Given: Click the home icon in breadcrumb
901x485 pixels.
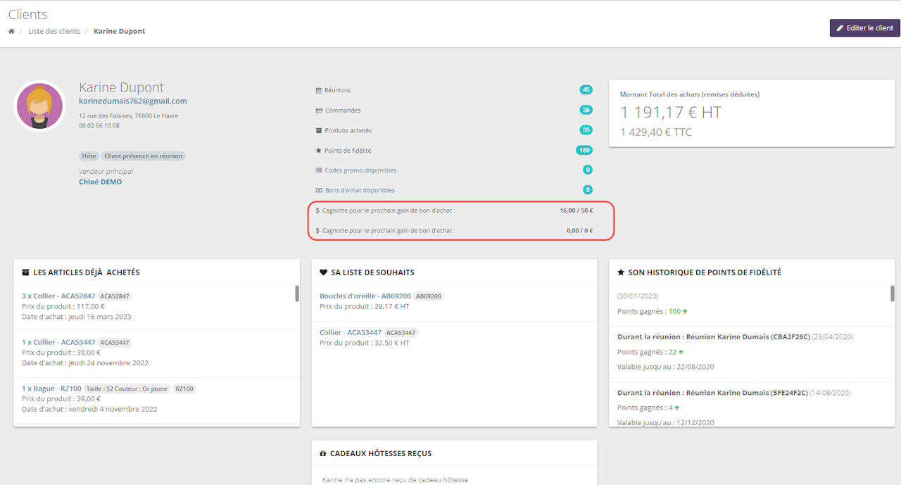Looking at the screenshot, I should pyautogui.click(x=11, y=32).
